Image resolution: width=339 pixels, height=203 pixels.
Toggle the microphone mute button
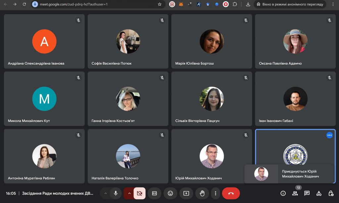[116, 193]
